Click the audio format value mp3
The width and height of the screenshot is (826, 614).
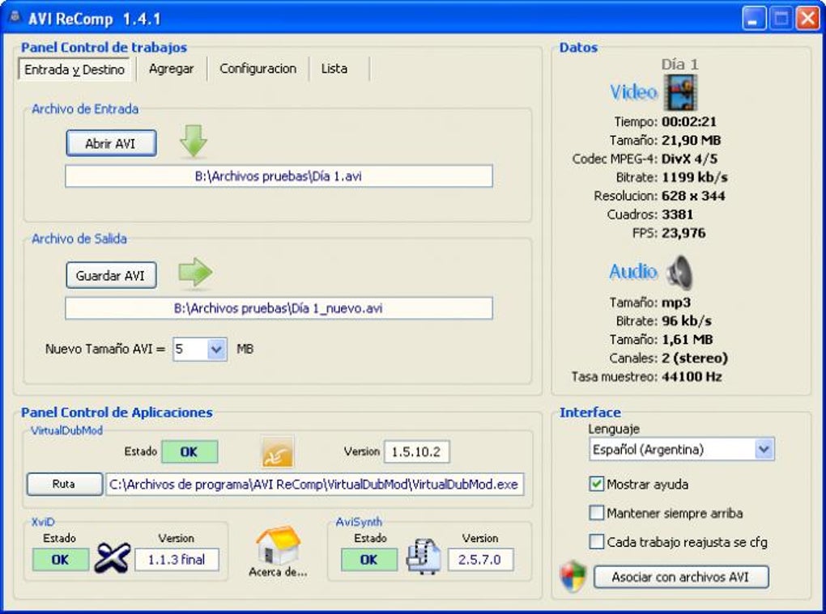coord(676,303)
